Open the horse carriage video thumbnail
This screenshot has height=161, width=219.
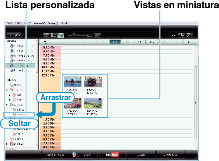pyautogui.click(x=93, y=81)
